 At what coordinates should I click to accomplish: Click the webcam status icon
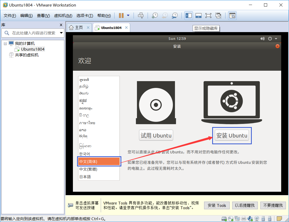(x=256, y=219)
